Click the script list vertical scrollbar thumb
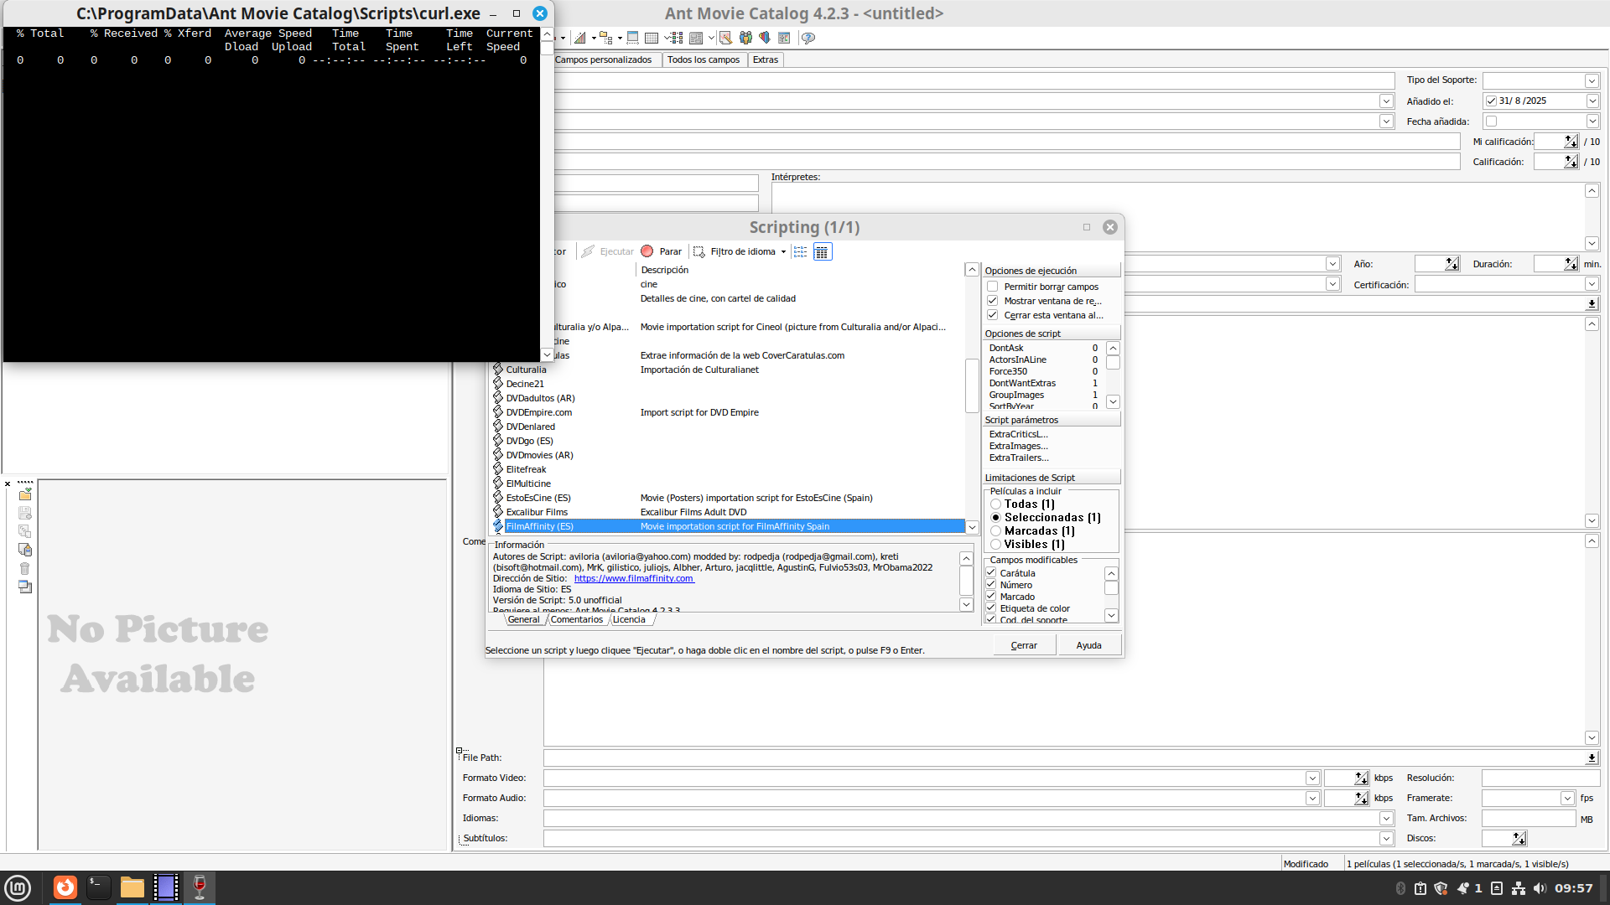 (x=972, y=385)
